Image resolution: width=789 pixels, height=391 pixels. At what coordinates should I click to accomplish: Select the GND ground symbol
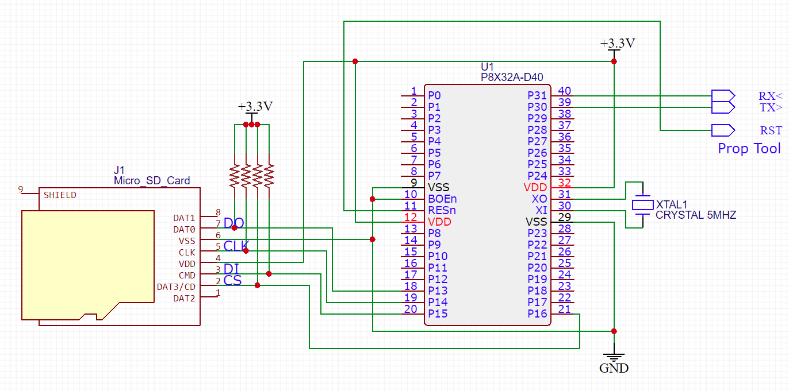(614, 357)
